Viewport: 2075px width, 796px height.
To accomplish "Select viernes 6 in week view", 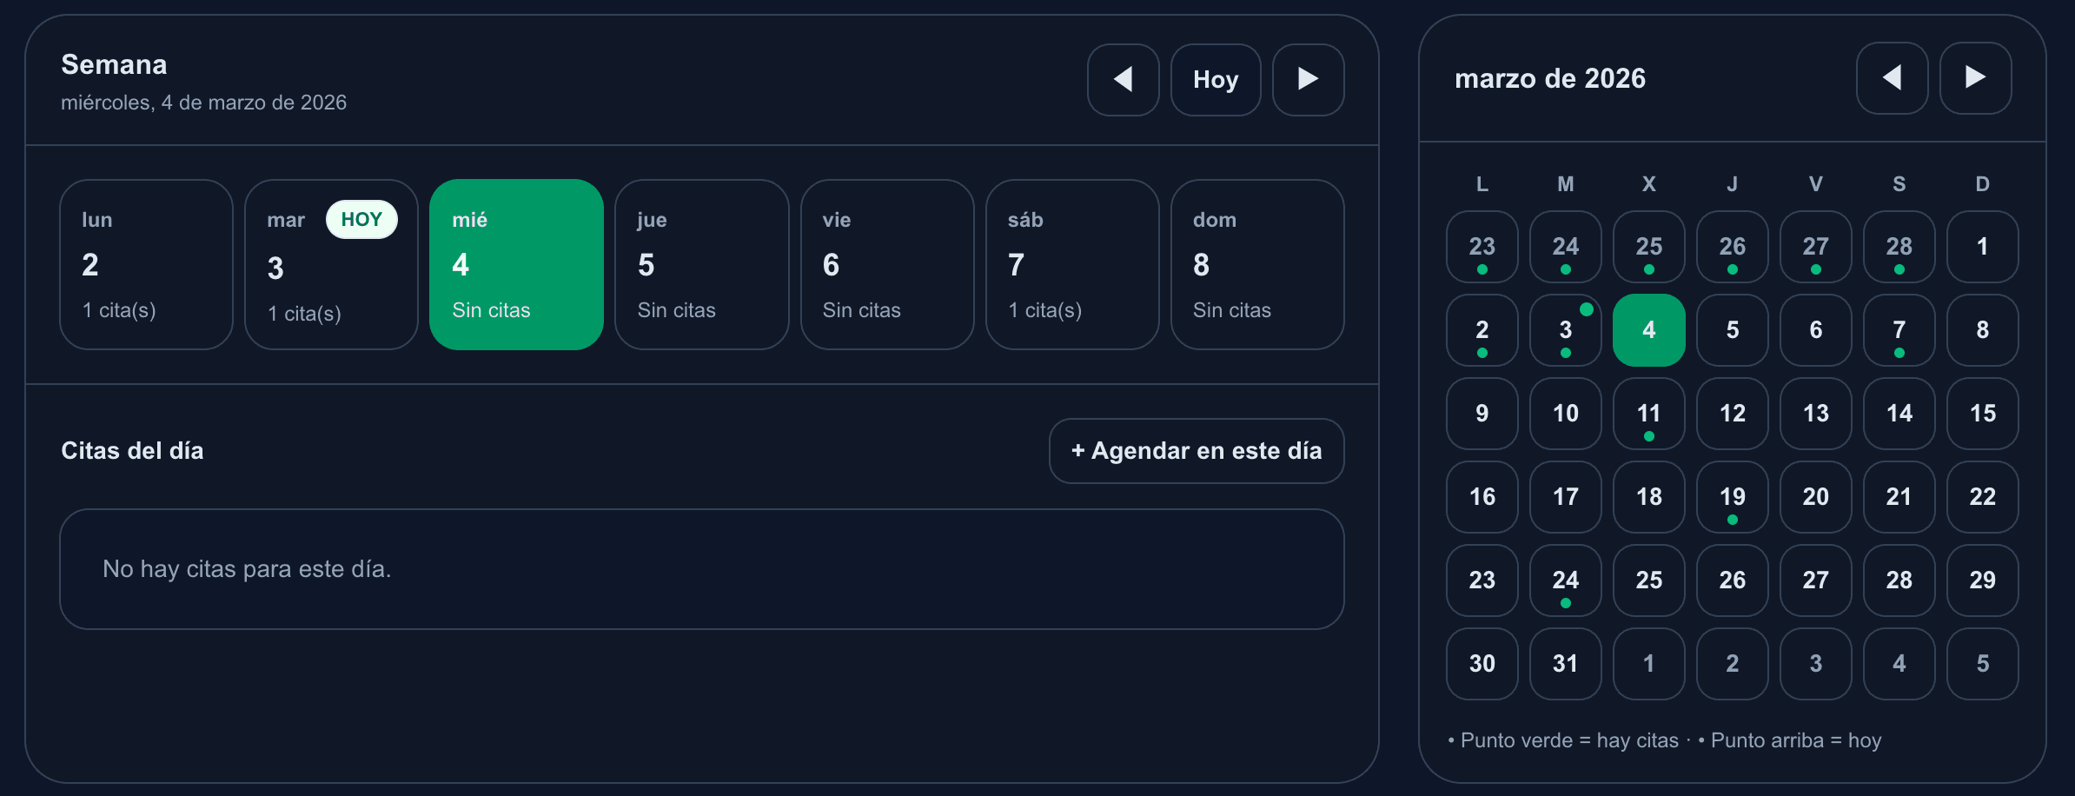I will pos(887,263).
